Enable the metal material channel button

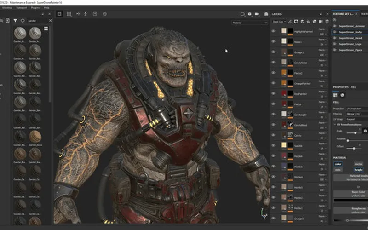[358, 164]
